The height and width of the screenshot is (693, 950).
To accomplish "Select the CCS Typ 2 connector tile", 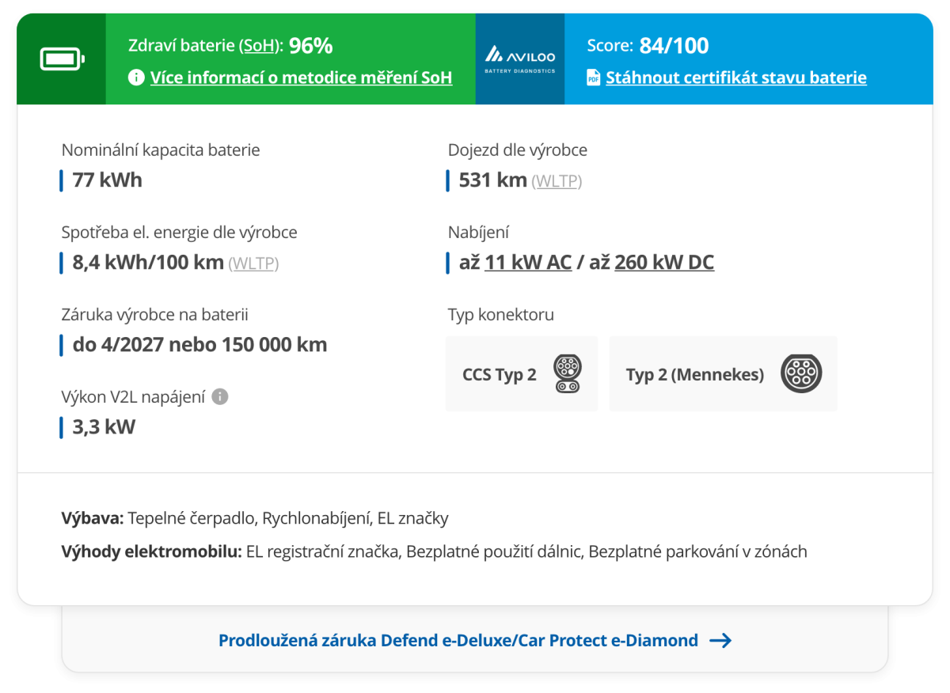I will click(x=522, y=373).
